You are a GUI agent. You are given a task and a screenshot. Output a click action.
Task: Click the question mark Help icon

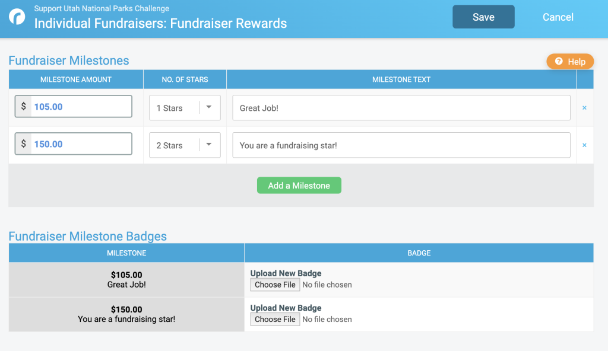coord(559,61)
